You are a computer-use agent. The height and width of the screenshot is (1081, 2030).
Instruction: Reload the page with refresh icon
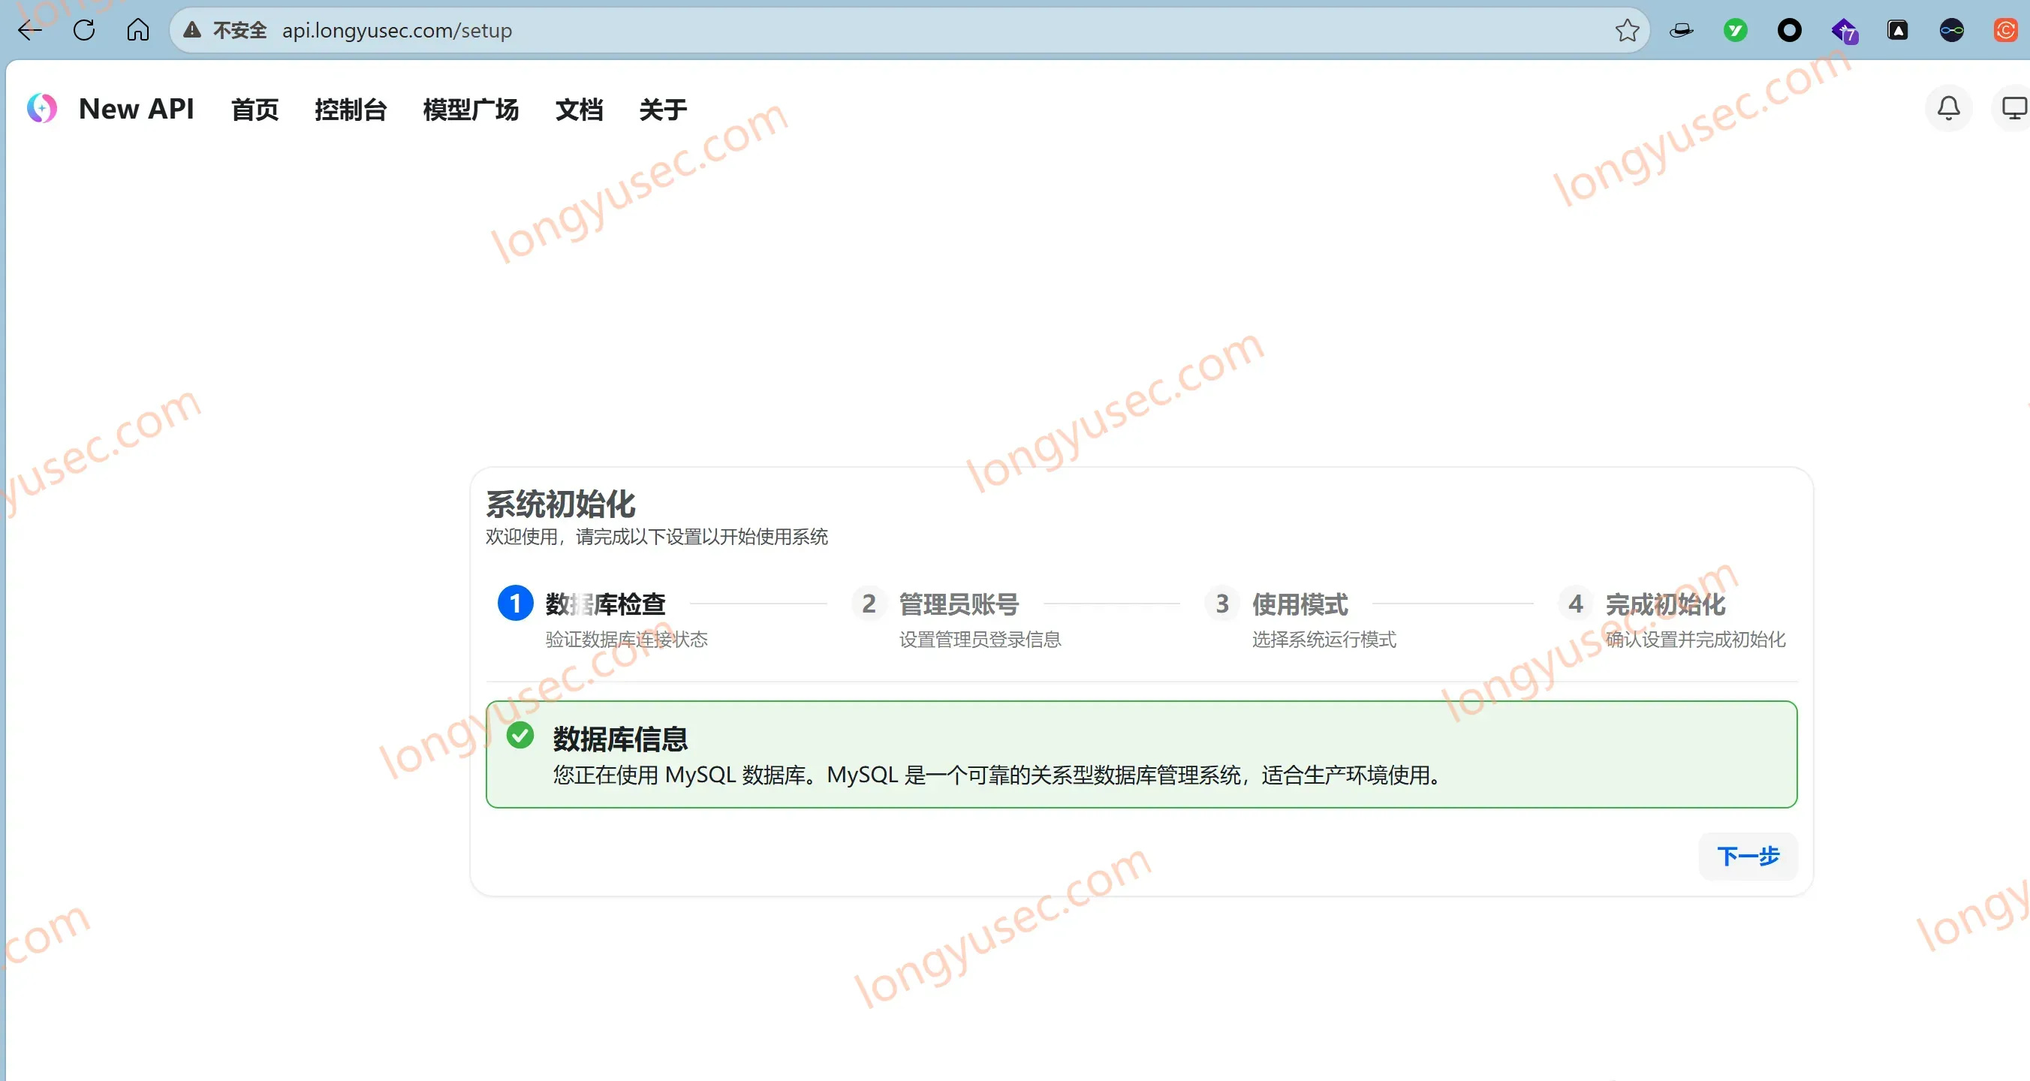pos(84,31)
